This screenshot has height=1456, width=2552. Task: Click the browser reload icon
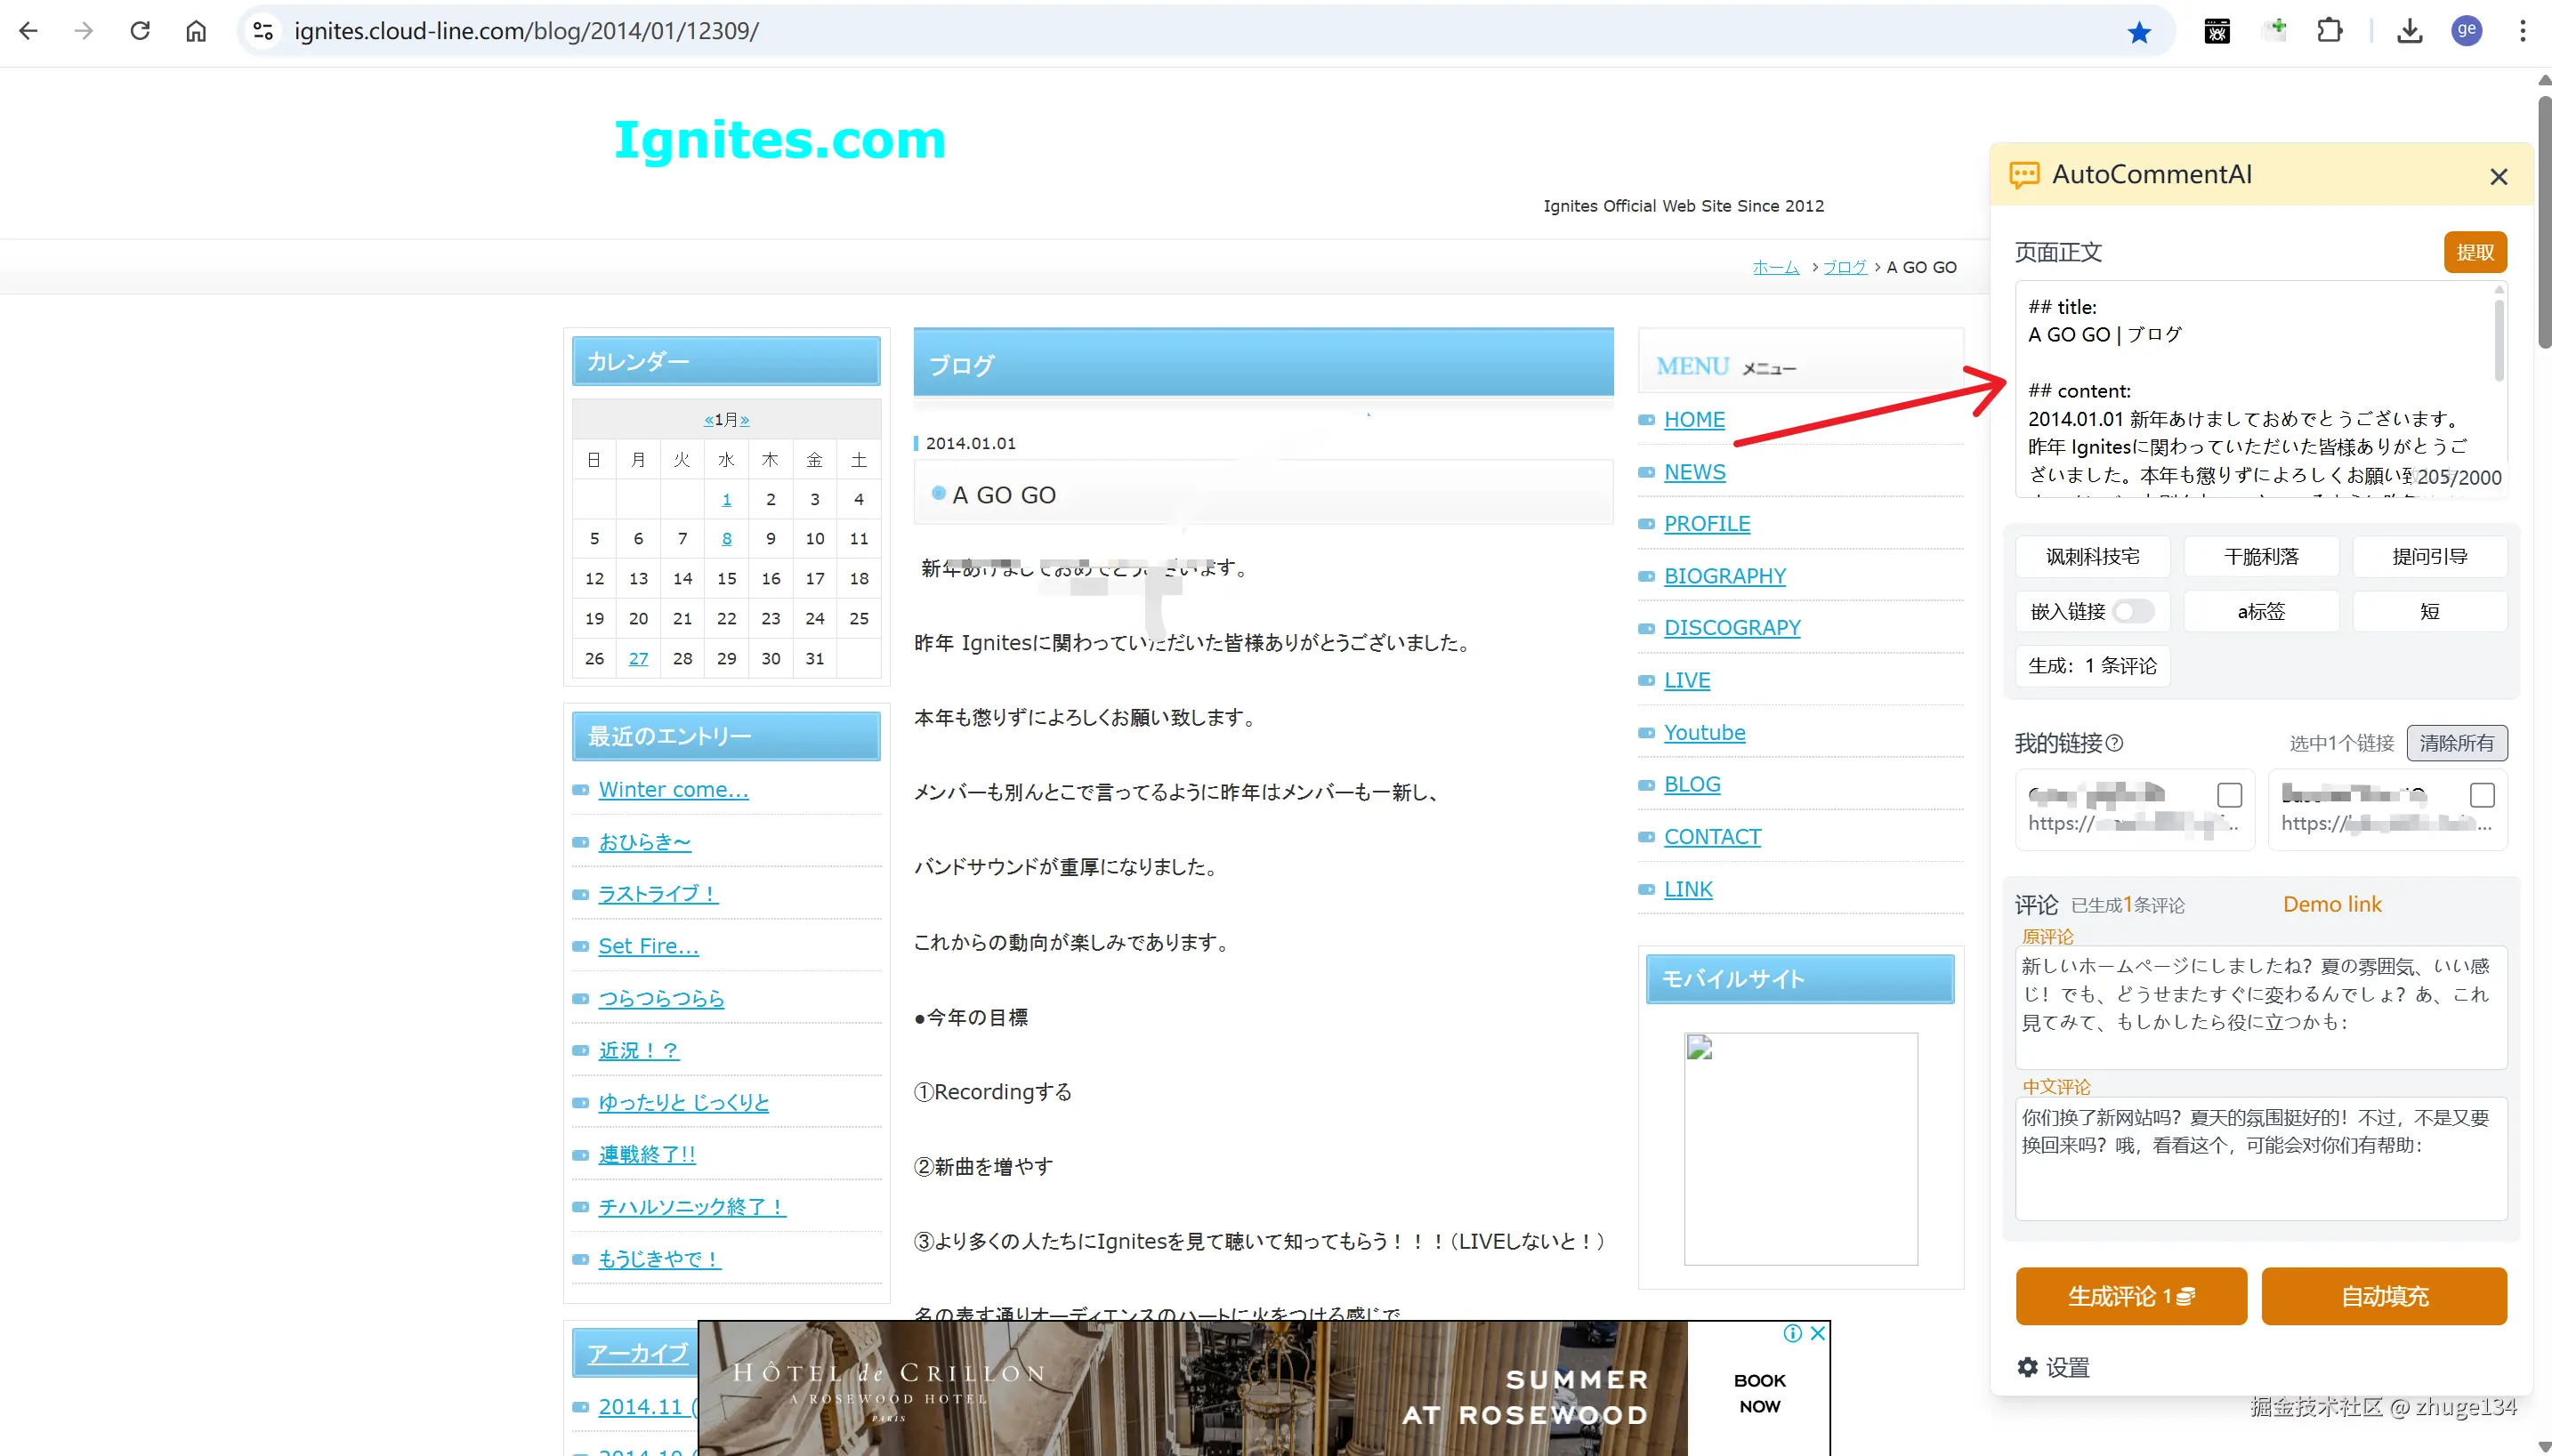point(140,31)
